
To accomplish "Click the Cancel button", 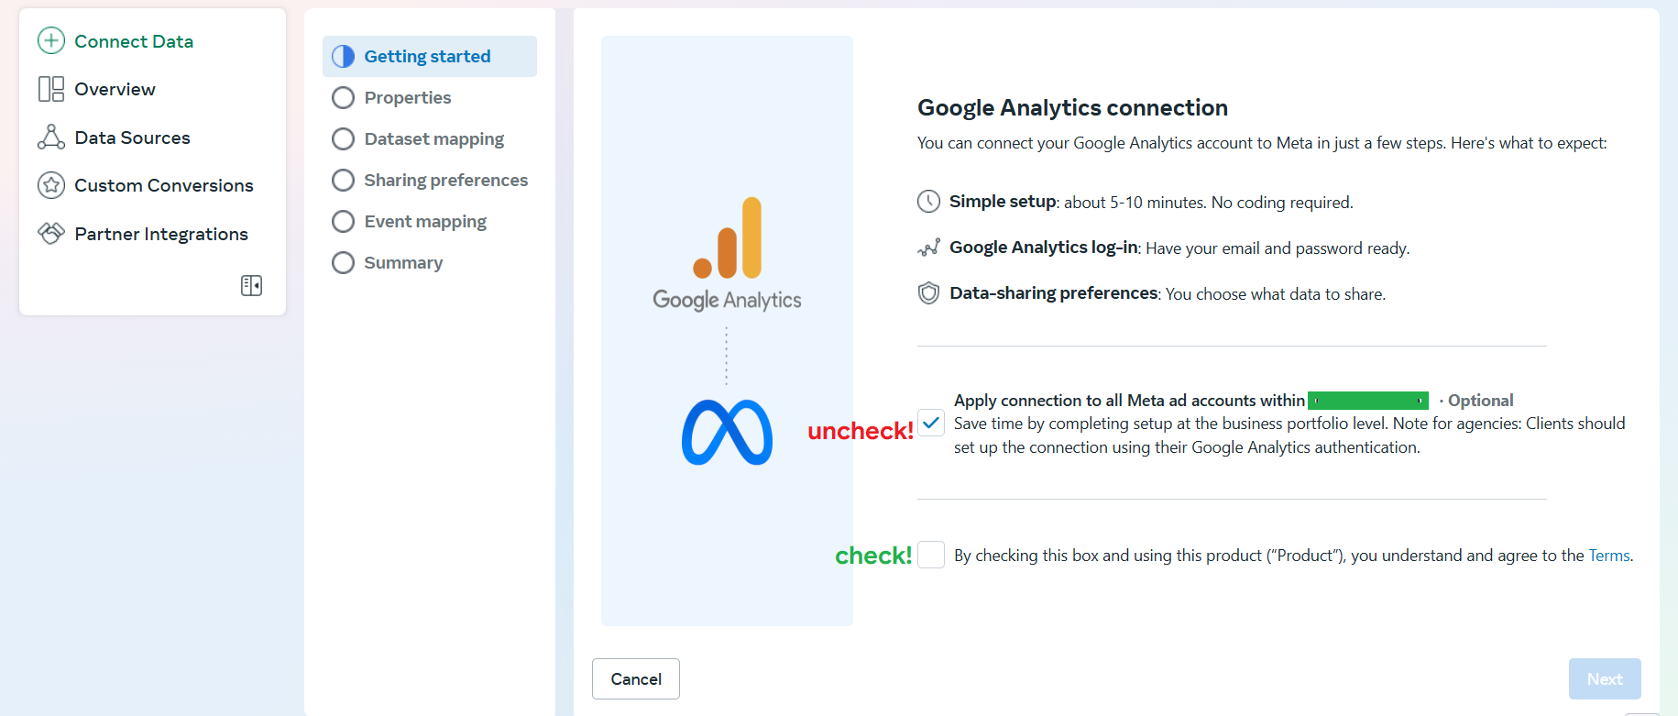I will [x=636, y=678].
